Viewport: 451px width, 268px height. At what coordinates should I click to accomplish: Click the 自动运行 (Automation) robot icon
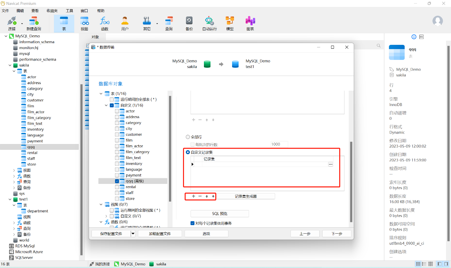coord(209,22)
